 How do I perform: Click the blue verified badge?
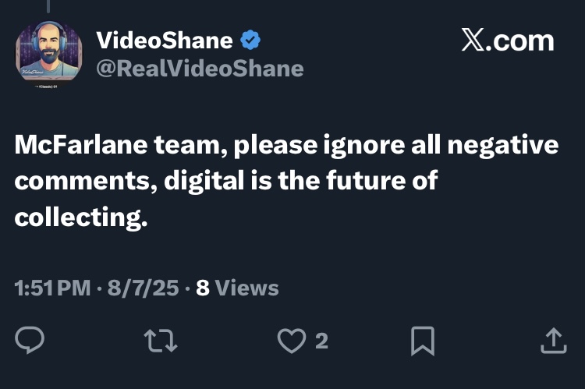tap(251, 40)
